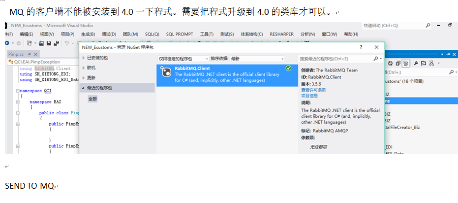Screen dimensions: 458x203
Task: Open the 帮助(H) menu
Action: (351, 34)
